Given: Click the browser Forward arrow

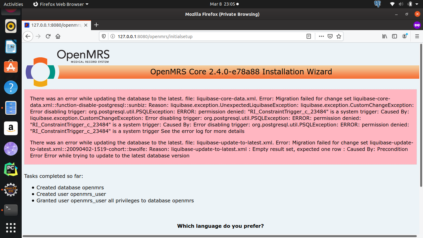Looking at the screenshot, I should point(38,36).
